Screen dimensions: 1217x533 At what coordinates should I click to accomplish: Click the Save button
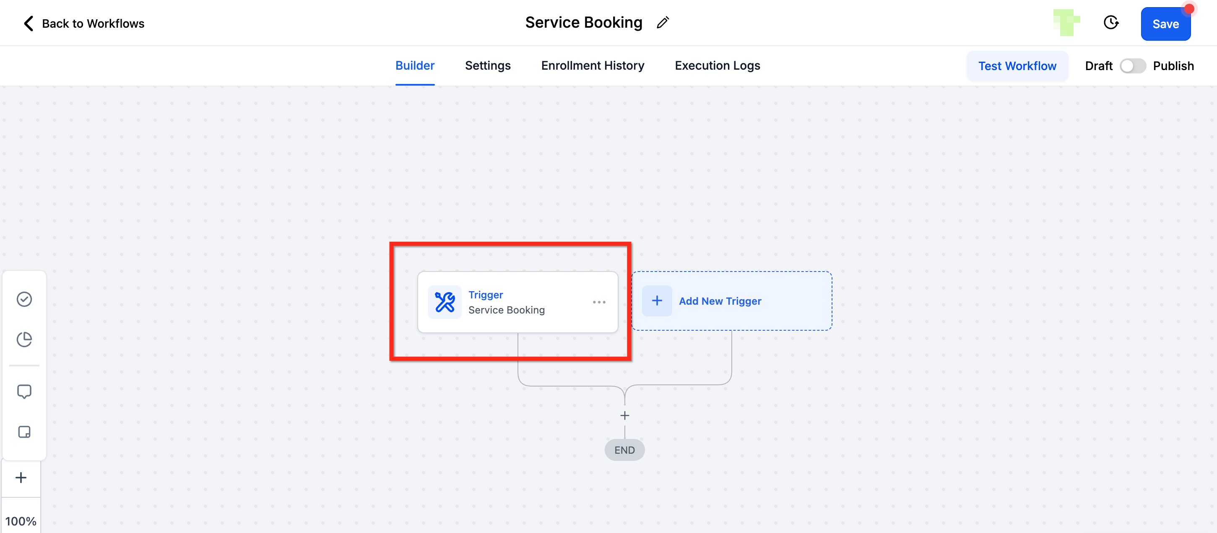click(x=1165, y=24)
